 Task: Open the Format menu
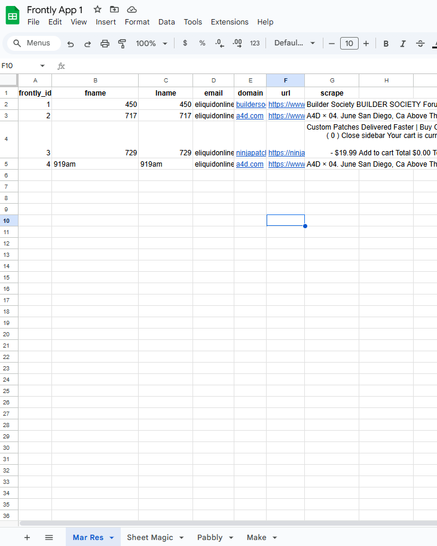(x=137, y=22)
